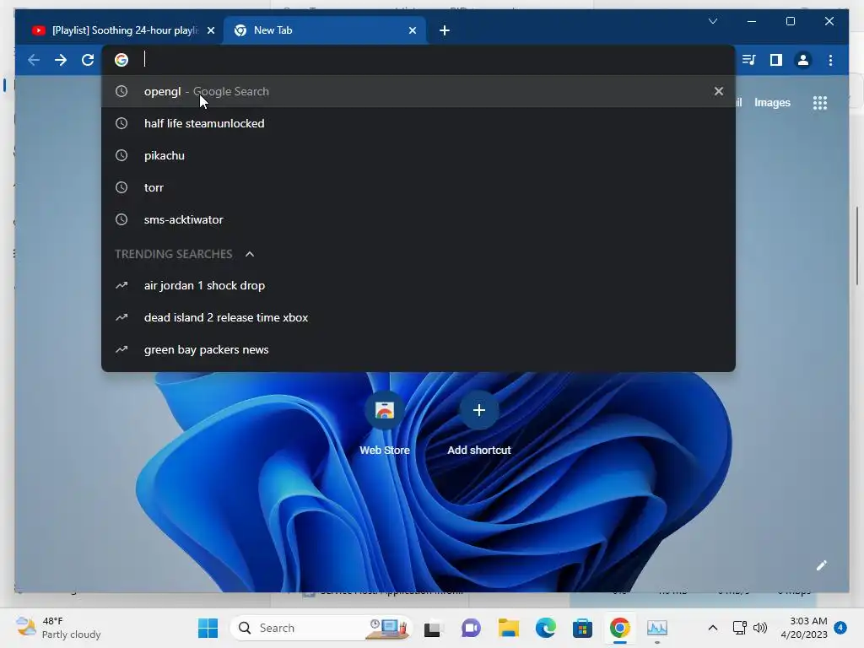Open a new tab with the plus button
This screenshot has width=864, height=648.
pyautogui.click(x=445, y=31)
